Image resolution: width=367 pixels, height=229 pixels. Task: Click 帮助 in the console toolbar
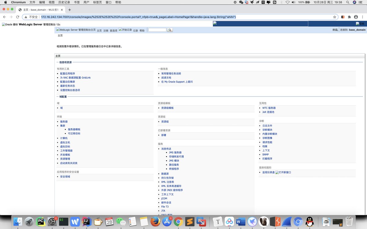pos(142,31)
